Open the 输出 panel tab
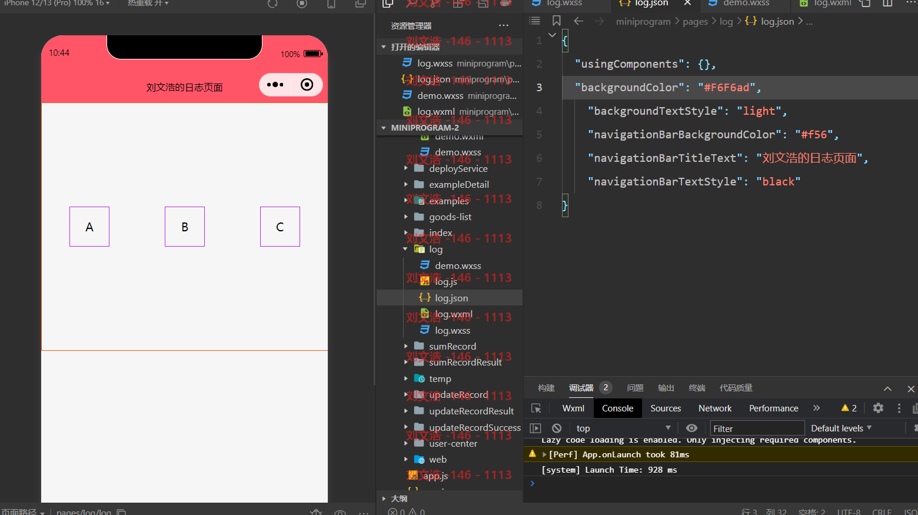Viewport: 918px width, 515px height. [666, 388]
